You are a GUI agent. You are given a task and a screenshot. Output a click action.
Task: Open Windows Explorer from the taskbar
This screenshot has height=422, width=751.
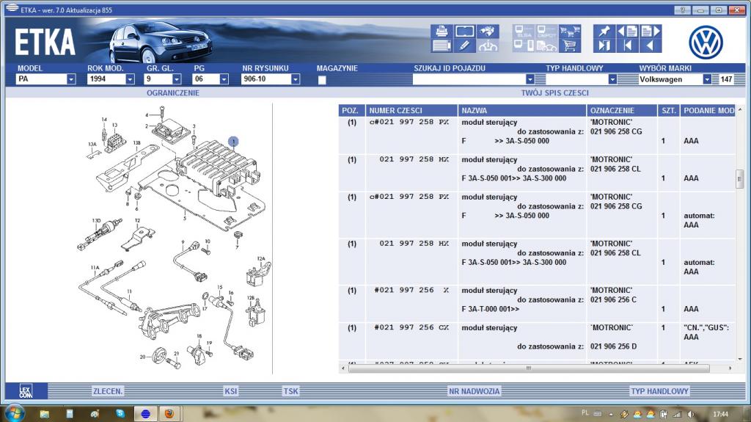[x=44, y=413]
